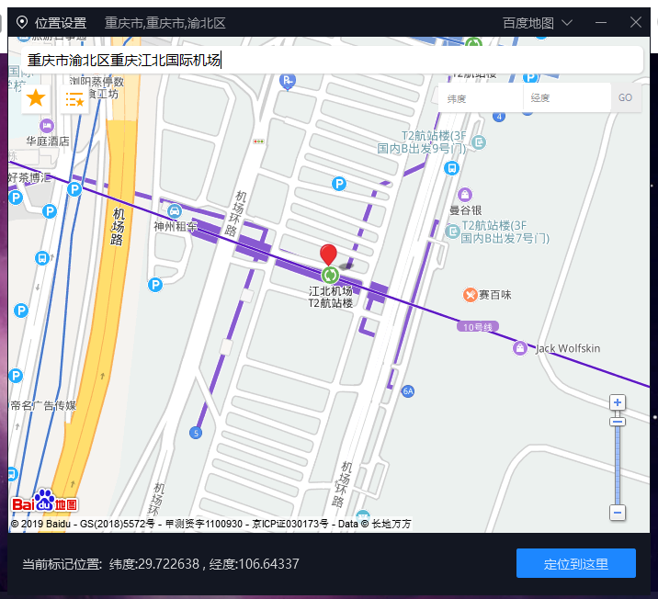Click the 纬度 latitude input field

coord(481,98)
